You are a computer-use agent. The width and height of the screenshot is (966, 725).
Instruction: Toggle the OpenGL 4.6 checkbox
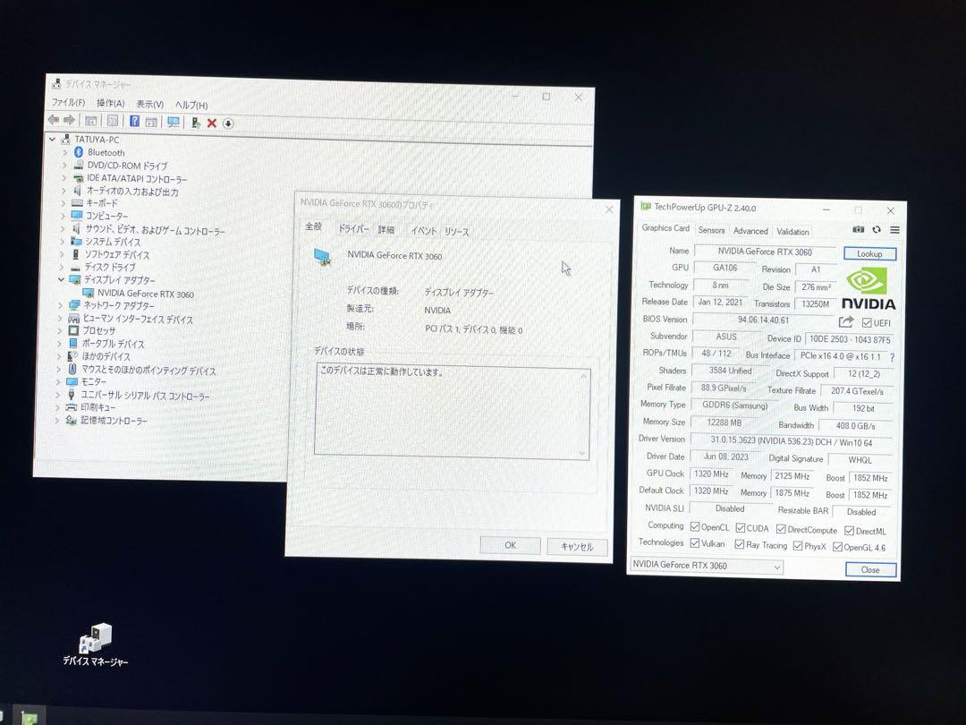pyautogui.click(x=837, y=547)
